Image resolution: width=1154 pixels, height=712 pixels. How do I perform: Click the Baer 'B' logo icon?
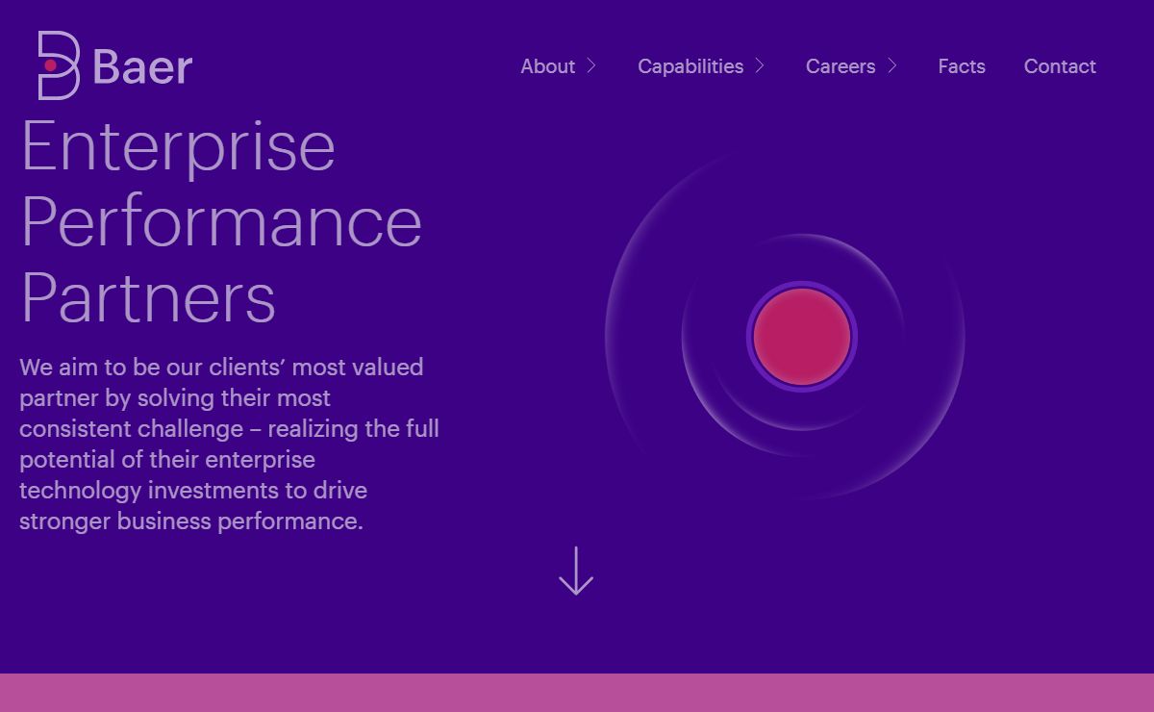(x=59, y=65)
